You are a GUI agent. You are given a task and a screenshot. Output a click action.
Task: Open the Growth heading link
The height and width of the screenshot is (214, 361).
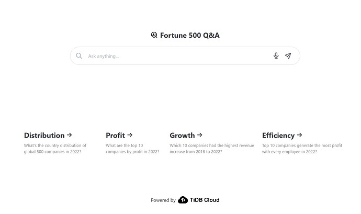(182, 136)
